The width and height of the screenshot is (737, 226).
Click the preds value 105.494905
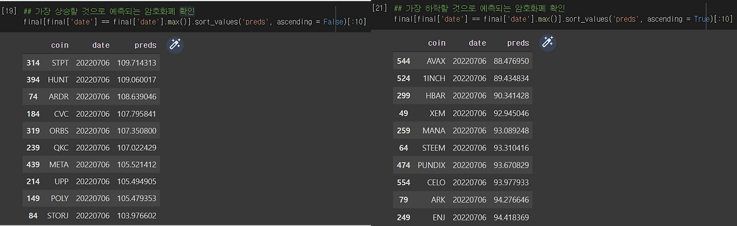(136, 182)
